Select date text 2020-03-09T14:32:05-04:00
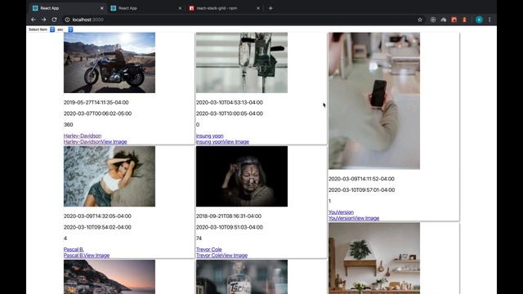Image resolution: width=523 pixels, height=294 pixels. coord(97,216)
